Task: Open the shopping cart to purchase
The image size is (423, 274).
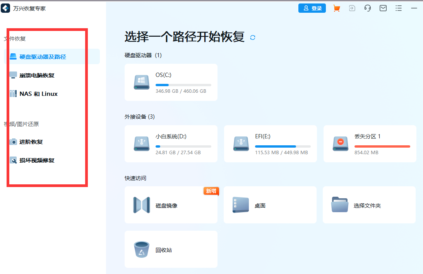Action: [336, 8]
